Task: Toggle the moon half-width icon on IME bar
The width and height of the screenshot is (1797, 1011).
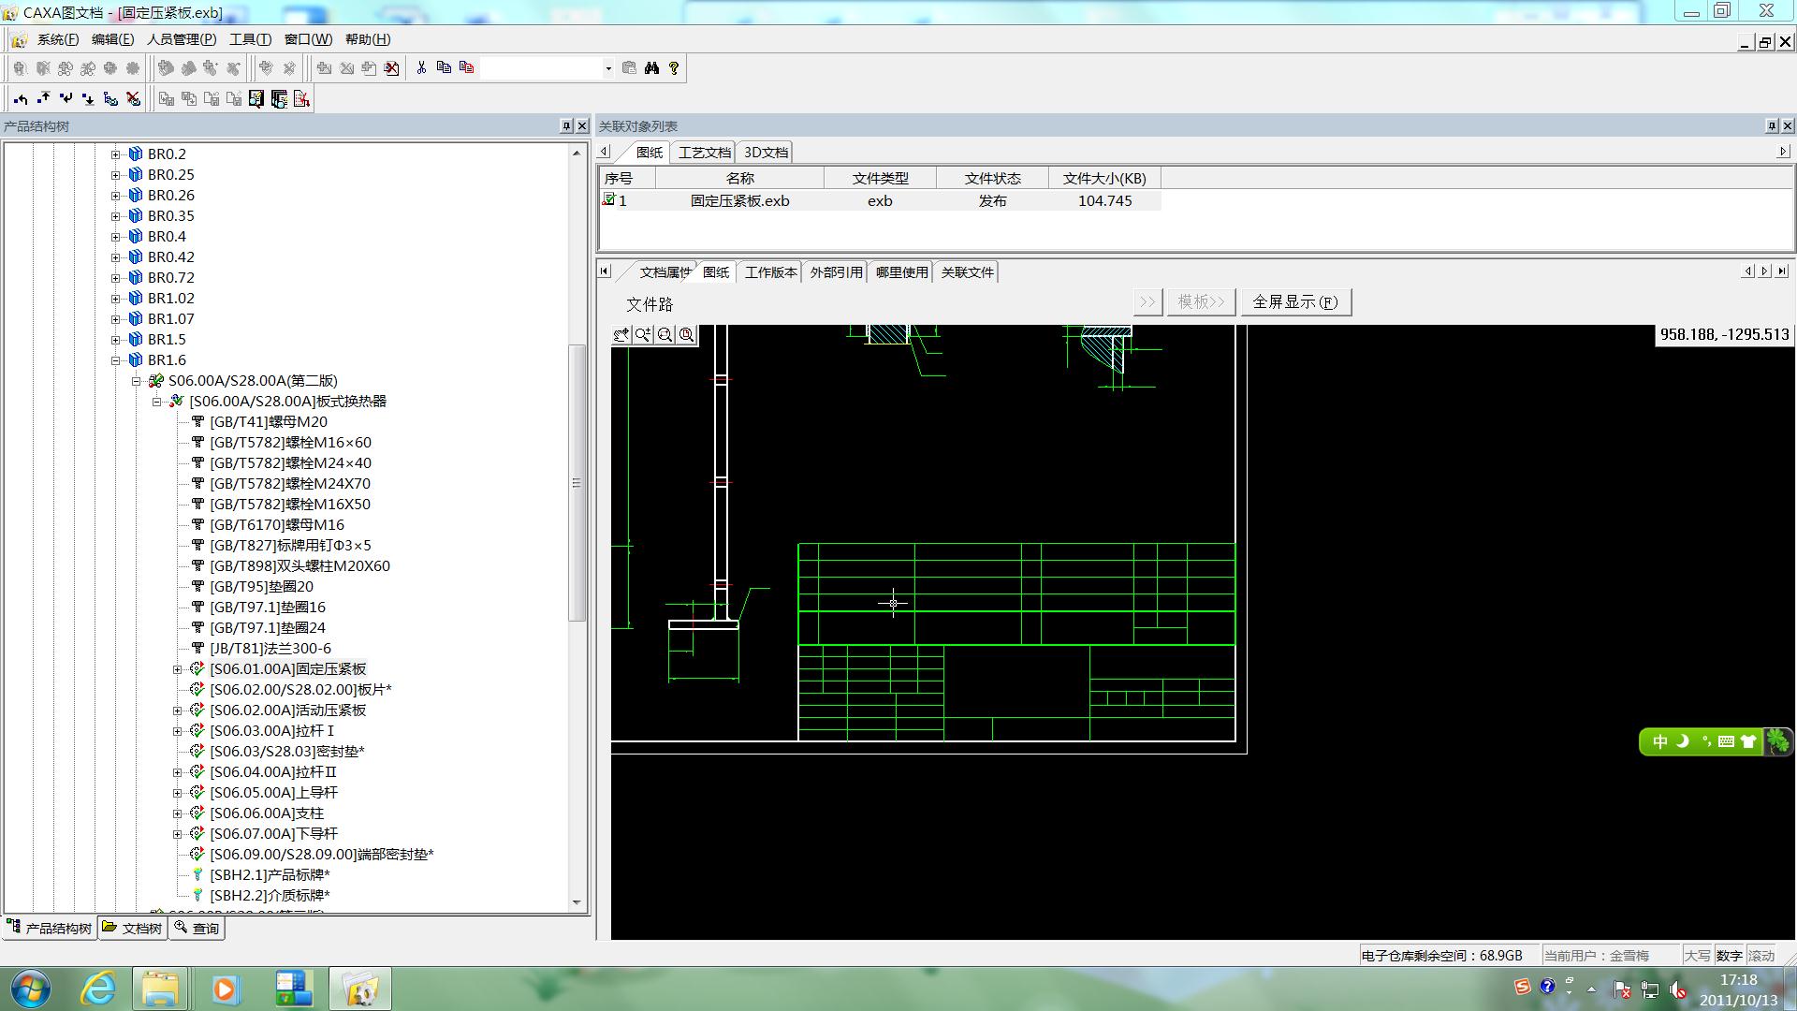Action: click(x=1683, y=741)
